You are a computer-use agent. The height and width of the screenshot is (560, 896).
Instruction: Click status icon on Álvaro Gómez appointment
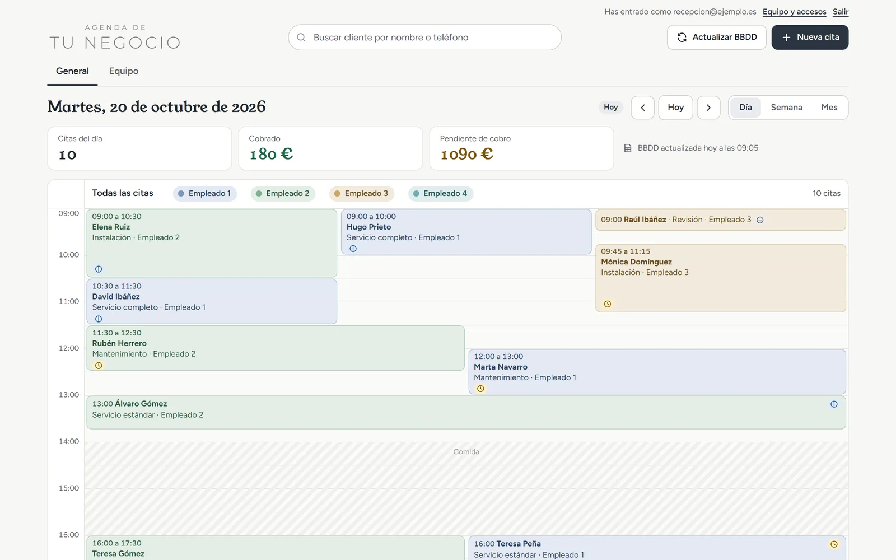(834, 404)
